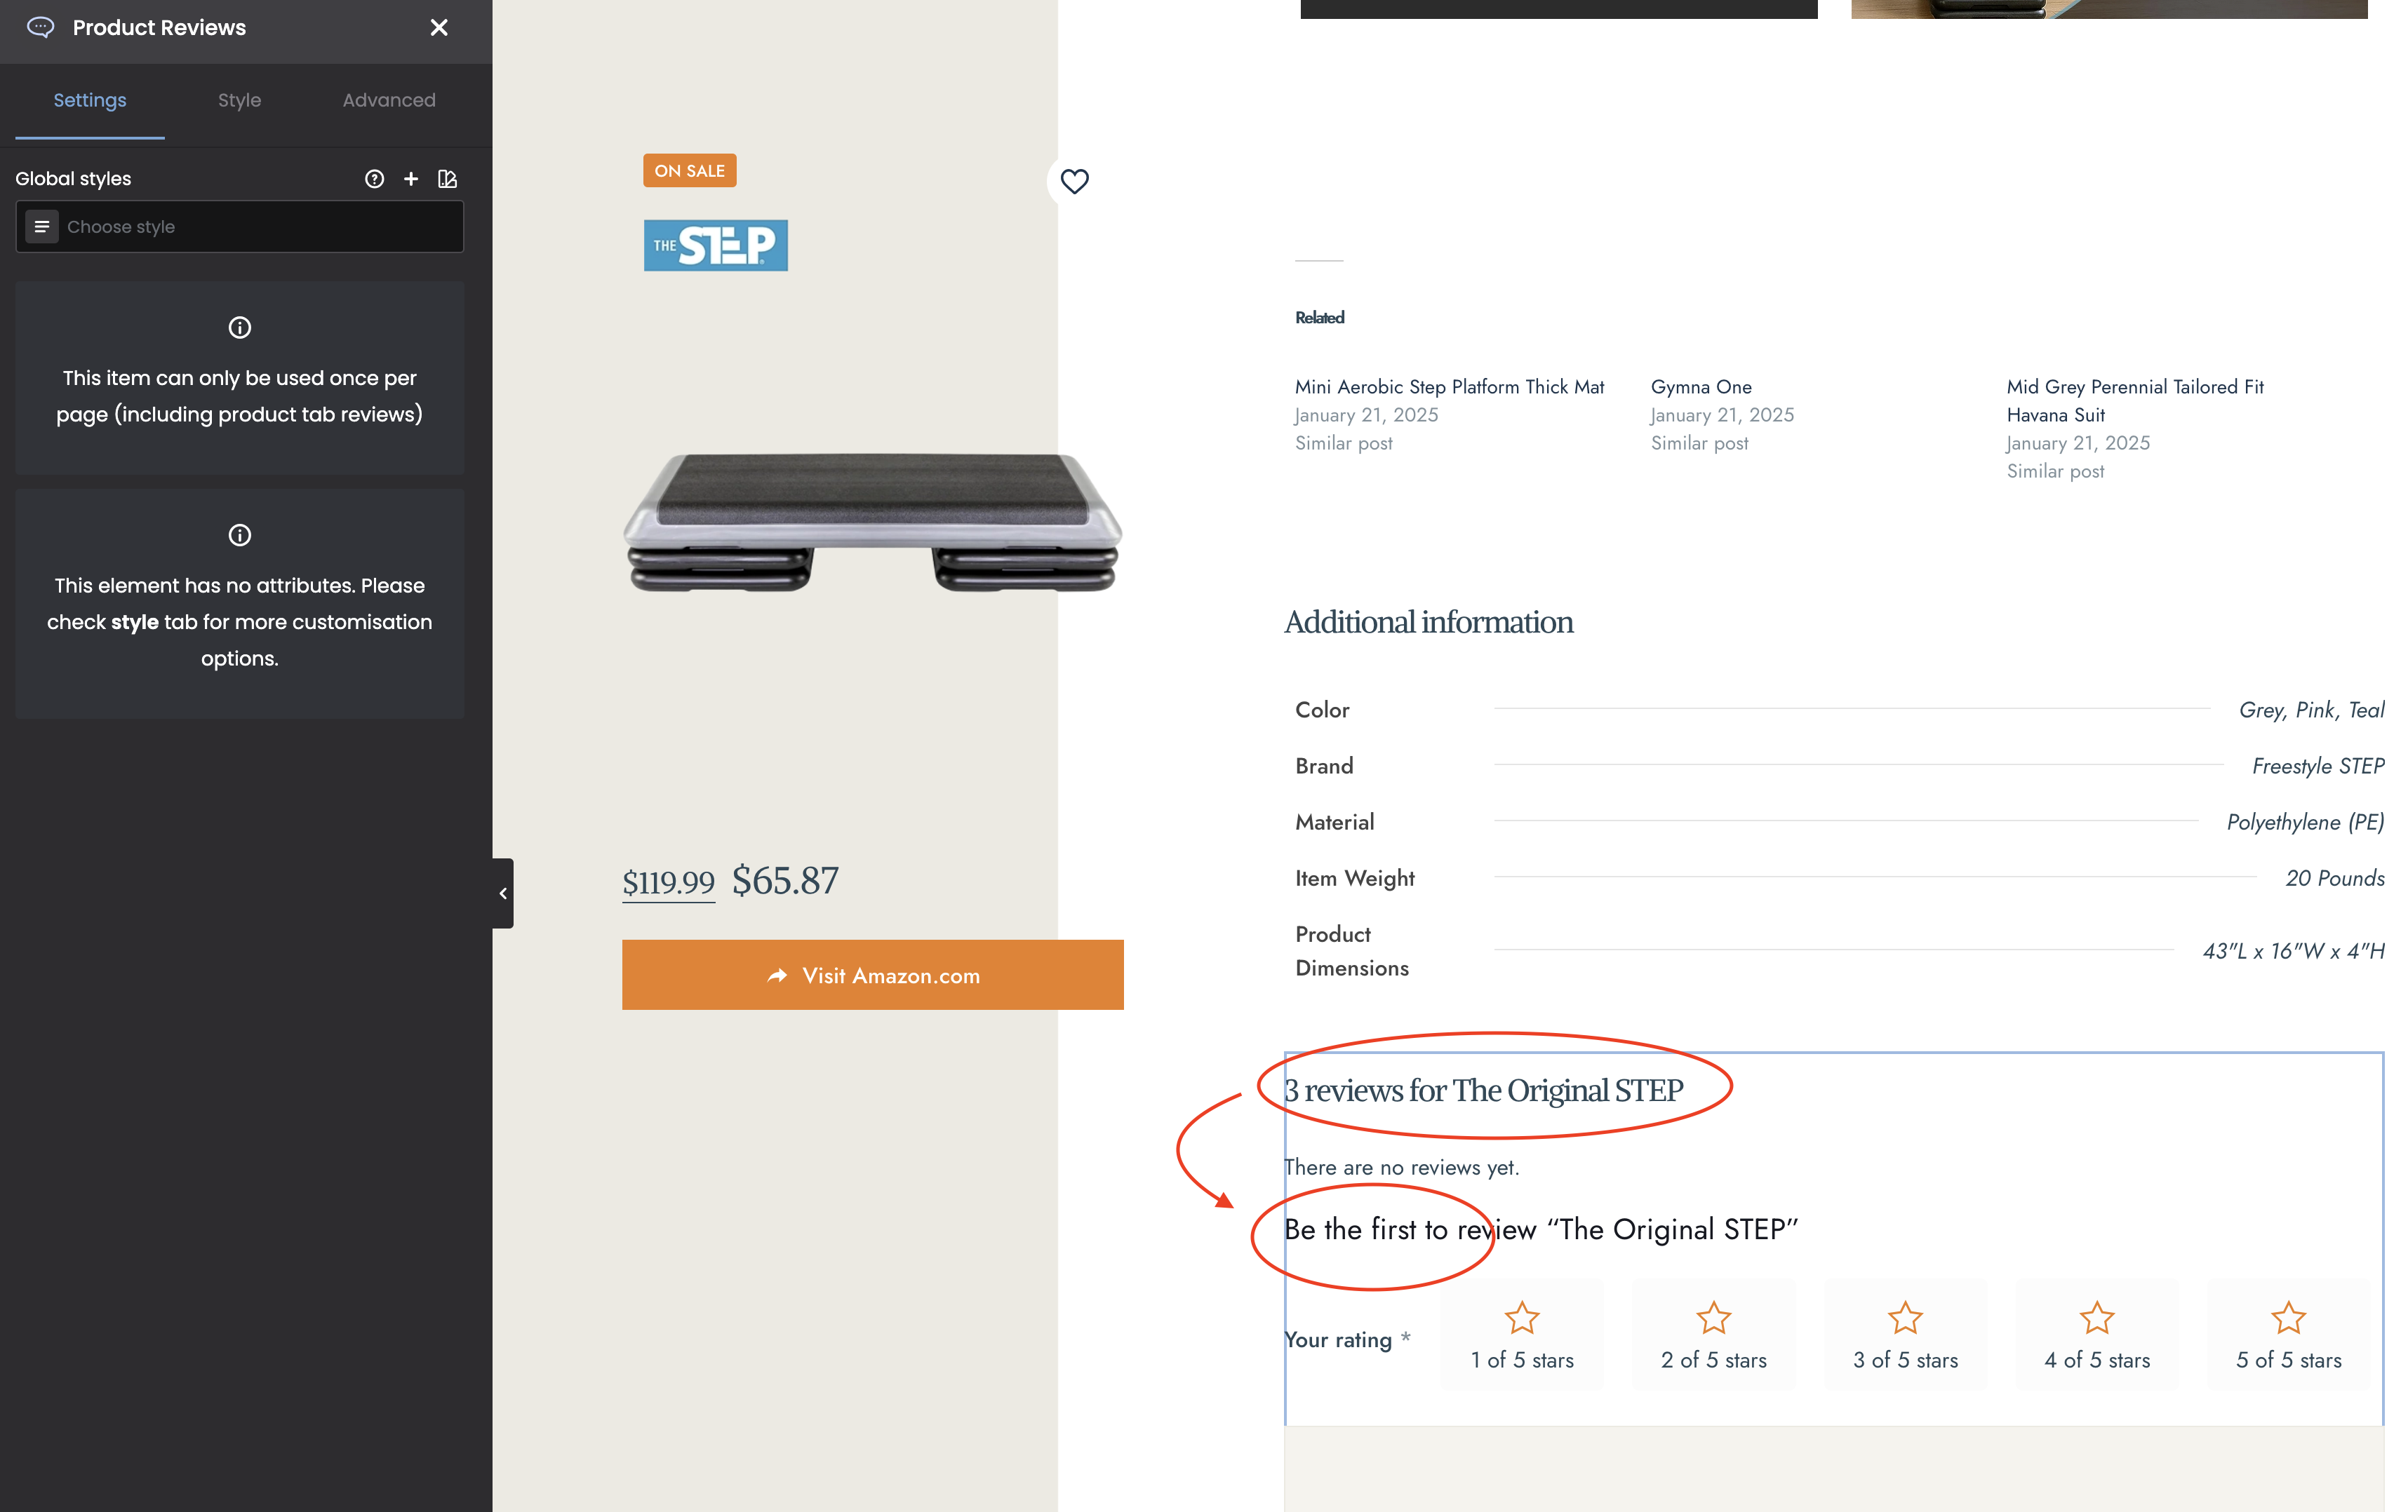
Task: Click the first info circle icon
Action: pyautogui.click(x=240, y=328)
